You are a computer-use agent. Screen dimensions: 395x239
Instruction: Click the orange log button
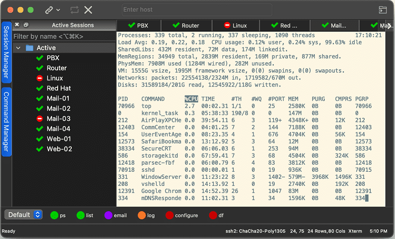click(x=146, y=215)
